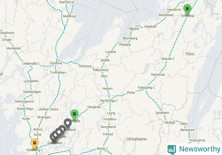Select the Vårgårda station label
This screenshot has height=155, width=222.
coord(94,107)
